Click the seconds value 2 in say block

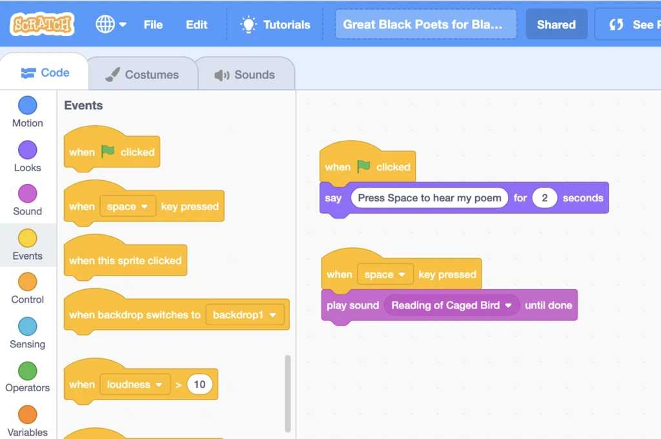pyautogui.click(x=545, y=198)
